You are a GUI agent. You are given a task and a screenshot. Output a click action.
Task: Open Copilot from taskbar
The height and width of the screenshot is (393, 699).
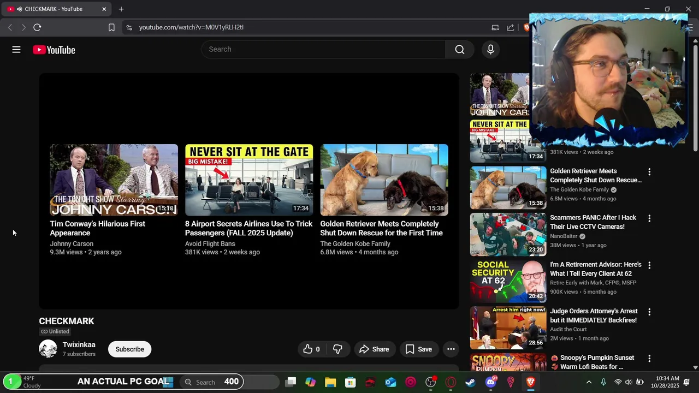310,382
